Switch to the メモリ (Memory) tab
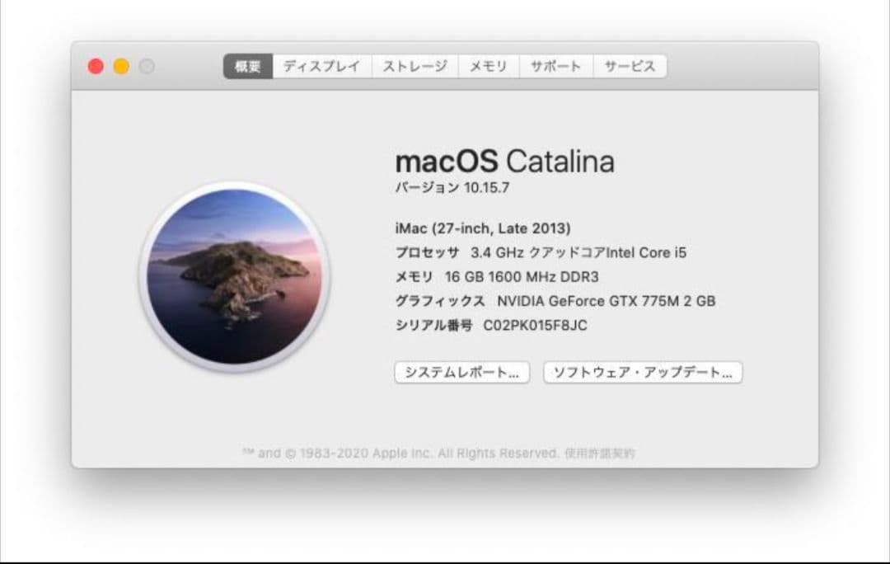This screenshot has height=564, width=890. click(489, 67)
